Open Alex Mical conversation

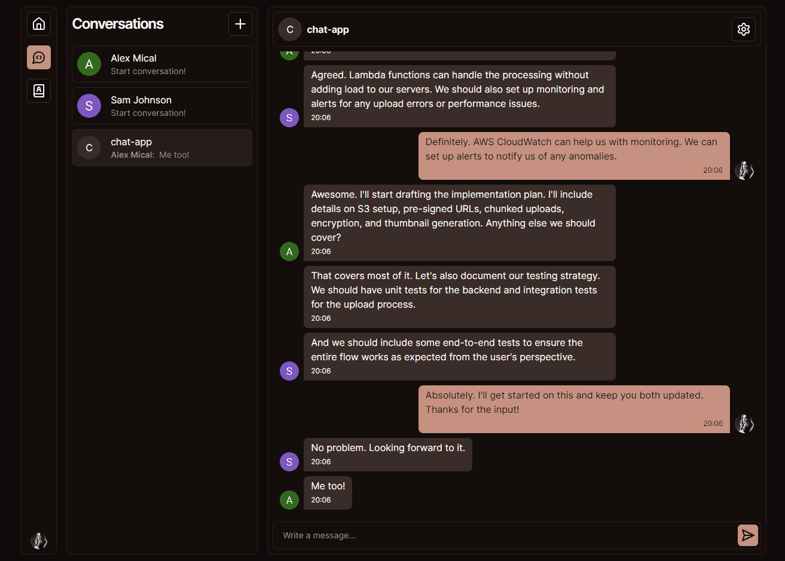pyautogui.click(x=162, y=64)
